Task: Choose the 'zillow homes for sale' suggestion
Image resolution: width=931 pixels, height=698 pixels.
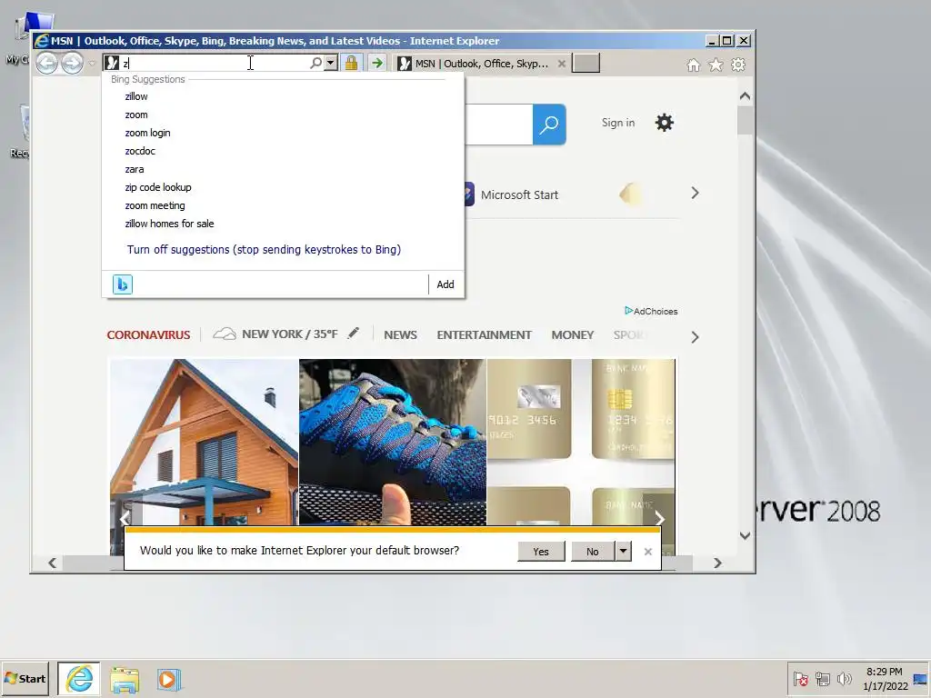Action: pos(169,224)
